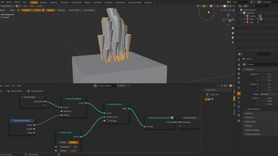The image size is (278, 156).
Task: Click the Surface Deform node tree name field
Action: pyautogui.click(x=107, y=86)
